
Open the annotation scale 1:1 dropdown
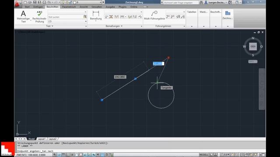tap(225, 155)
